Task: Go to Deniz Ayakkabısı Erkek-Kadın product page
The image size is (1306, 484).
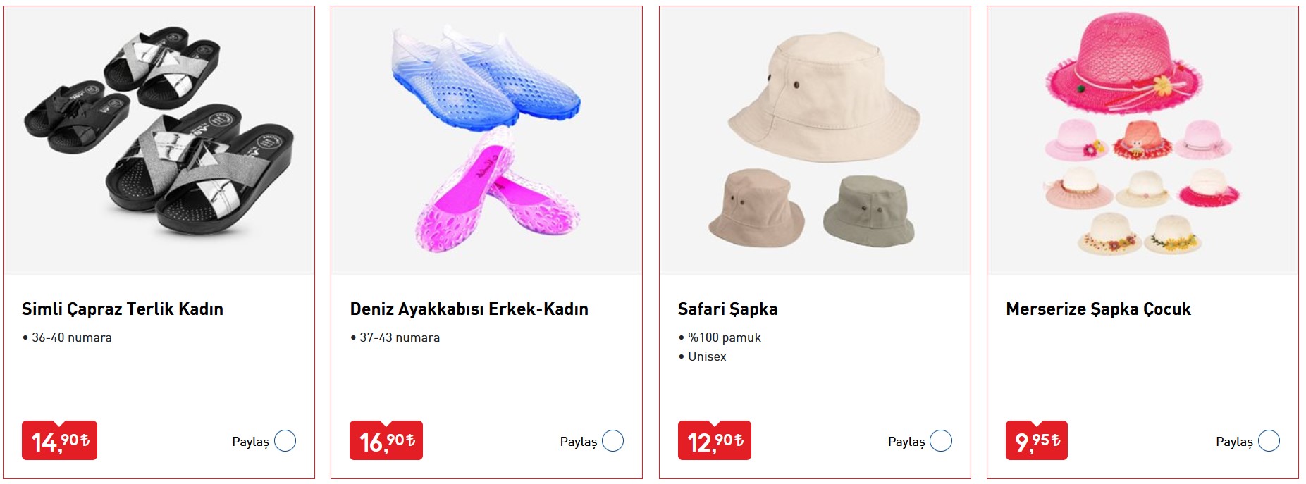Action: pyautogui.click(x=469, y=309)
